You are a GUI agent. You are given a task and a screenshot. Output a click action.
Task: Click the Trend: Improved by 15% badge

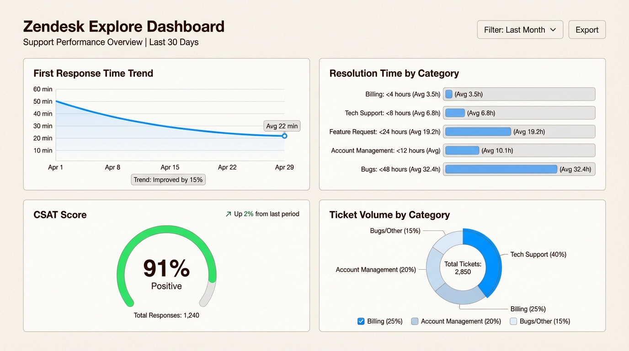(168, 180)
